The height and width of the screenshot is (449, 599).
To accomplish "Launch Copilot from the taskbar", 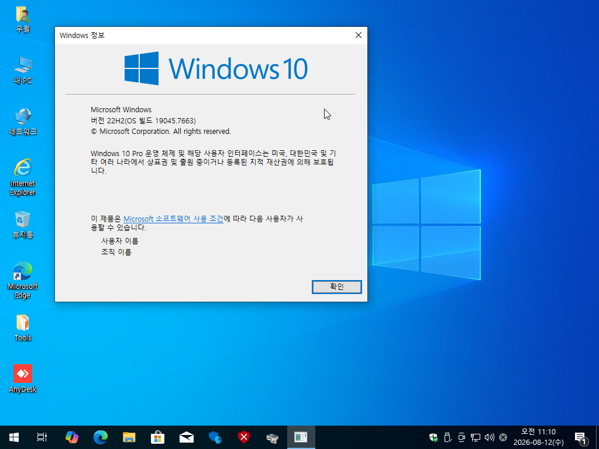I will tap(71, 437).
